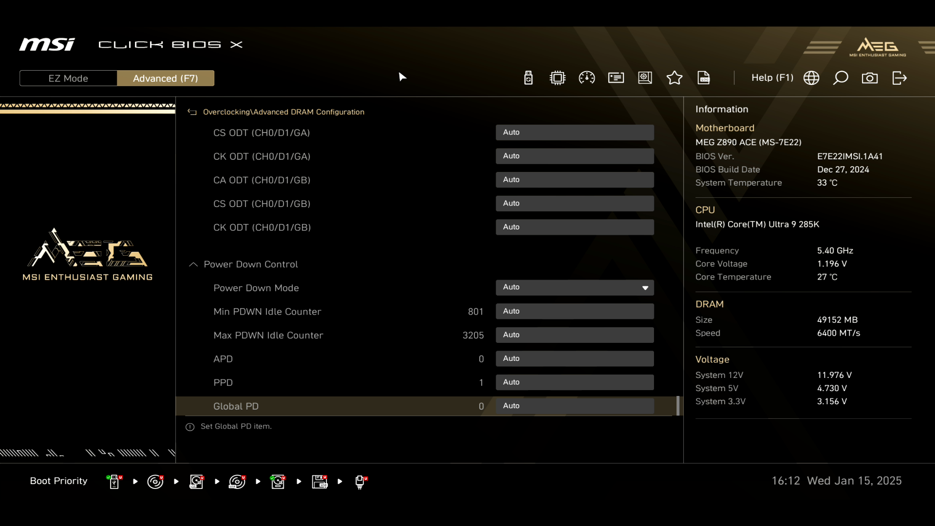Click the globe language icon
Screen dimensions: 935x526
pyautogui.click(x=811, y=78)
